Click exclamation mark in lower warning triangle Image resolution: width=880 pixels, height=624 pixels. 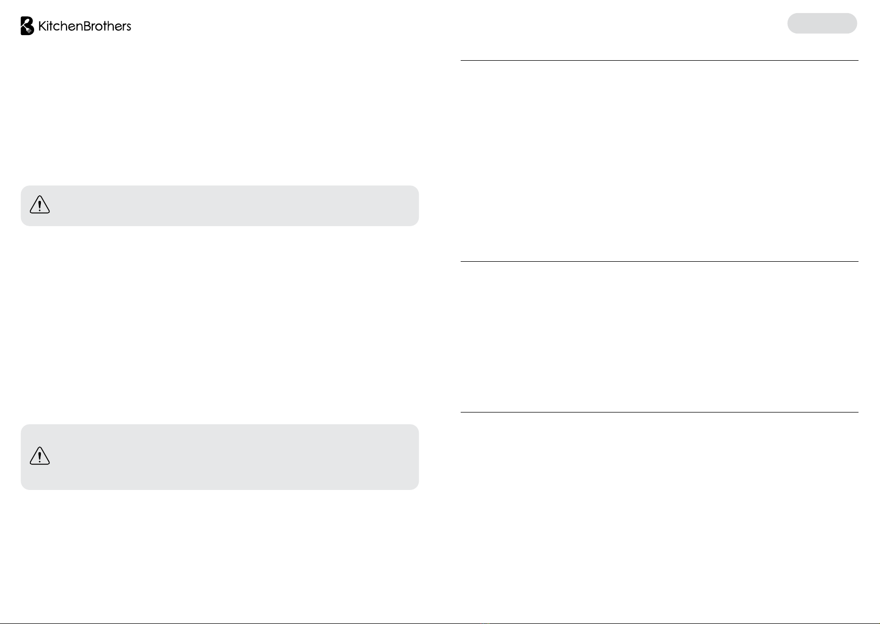pos(40,458)
